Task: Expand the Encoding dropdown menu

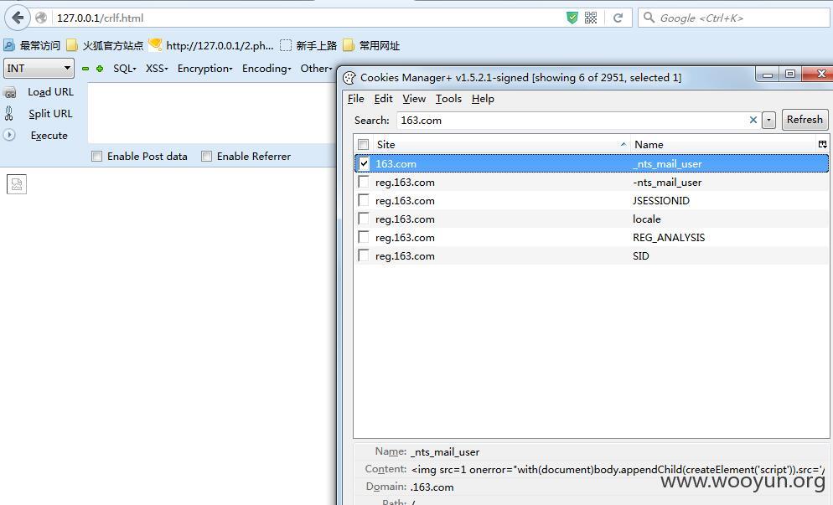Action: click(266, 69)
